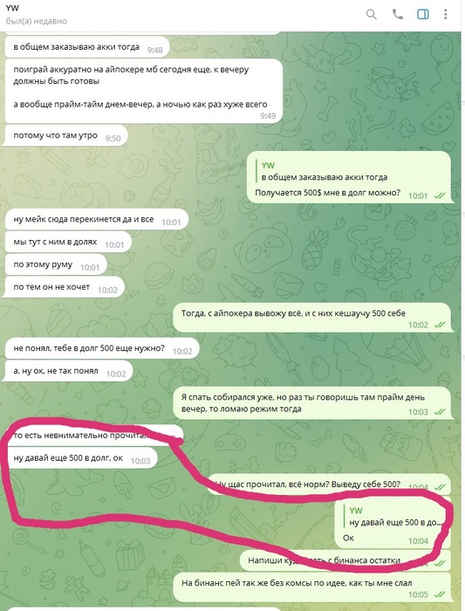Select message "ну мейк сюда перекинется да и все"
This screenshot has height=611, width=465.
(97, 220)
